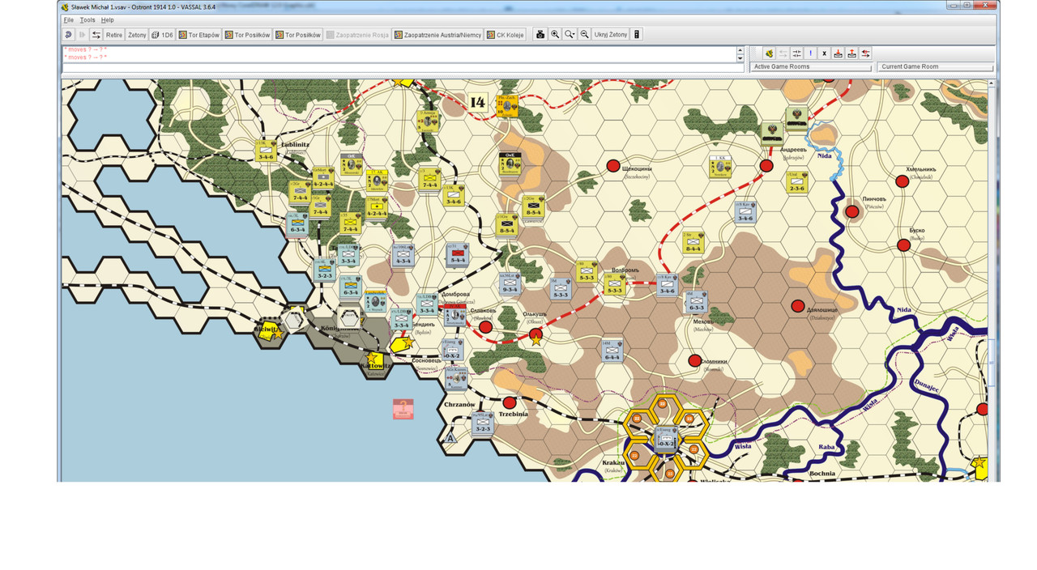Click the red down-arrow tray icon
This screenshot has height=570, width=1037.
click(x=838, y=53)
